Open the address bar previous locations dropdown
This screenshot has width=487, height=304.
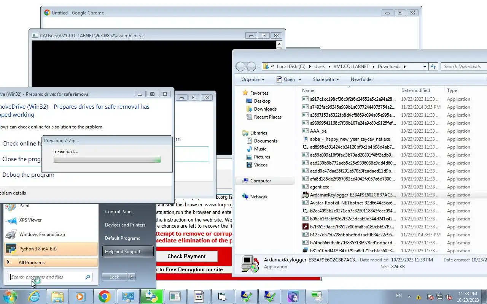pyautogui.click(x=425, y=66)
